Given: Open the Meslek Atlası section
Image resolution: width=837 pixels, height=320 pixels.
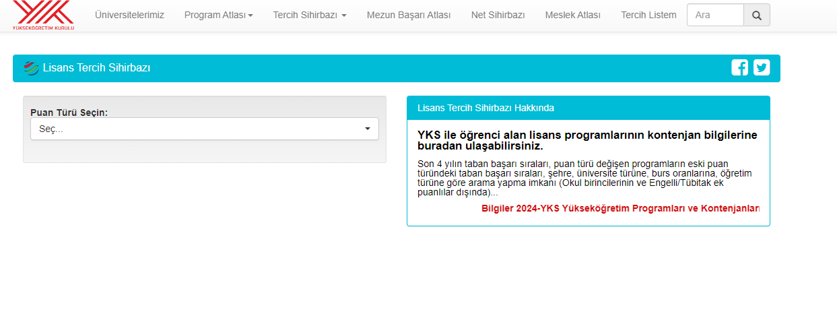Looking at the screenshot, I should 572,15.
